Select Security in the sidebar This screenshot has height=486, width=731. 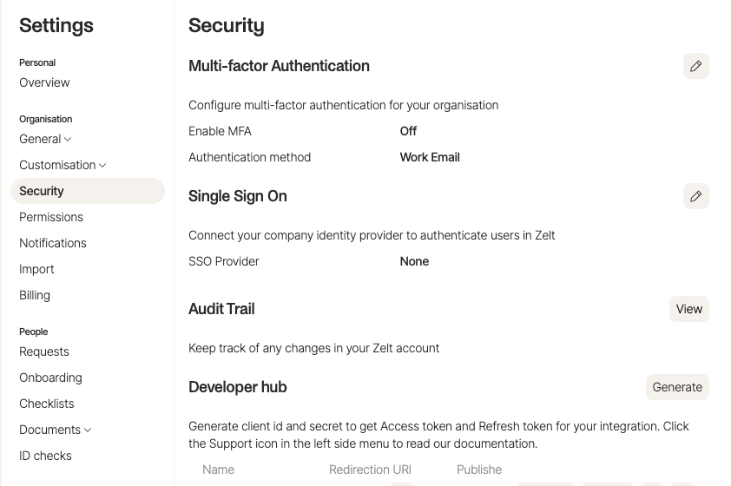pyautogui.click(x=42, y=191)
